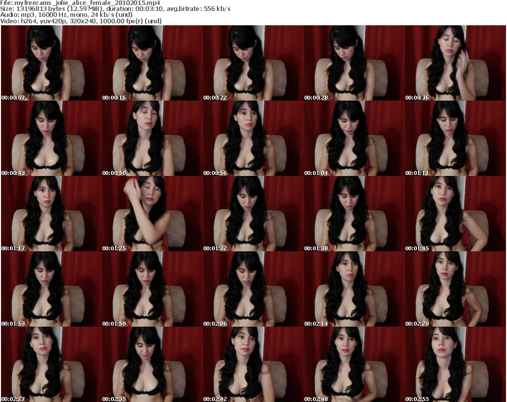Click the thumbnail stamped 00:02:14
This screenshot has width=507, height=402.
355,289
